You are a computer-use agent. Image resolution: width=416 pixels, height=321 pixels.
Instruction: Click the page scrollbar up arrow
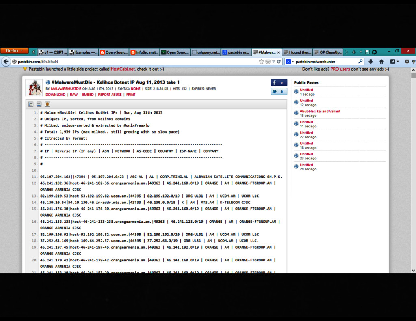point(413,70)
